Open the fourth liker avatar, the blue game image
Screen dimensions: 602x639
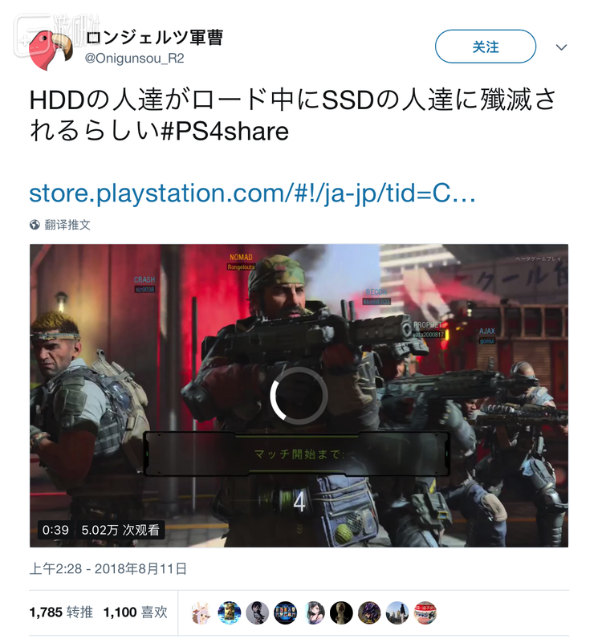click(x=285, y=613)
